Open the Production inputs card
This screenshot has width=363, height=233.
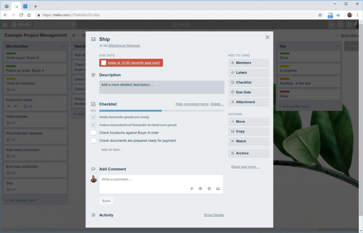(35, 103)
